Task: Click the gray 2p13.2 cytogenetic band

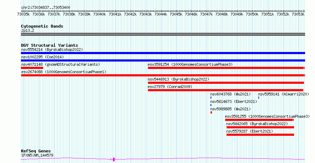Action: (x=163, y=34)
